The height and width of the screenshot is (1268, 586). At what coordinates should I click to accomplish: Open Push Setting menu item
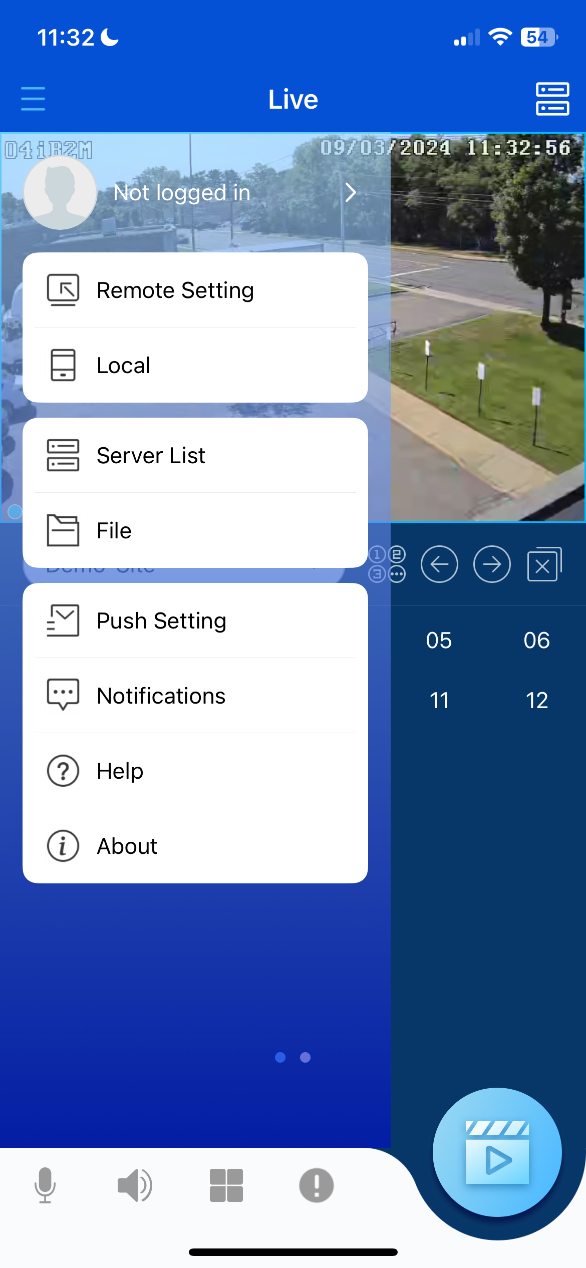[x=195, y=620]
